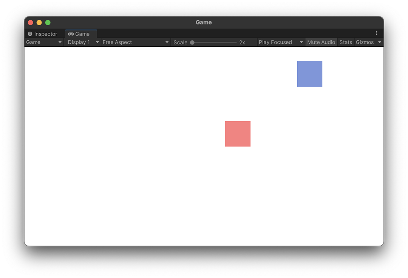The image size is (408, 278).
Task: Click the blue square in the game view
Action: (310, 74)
